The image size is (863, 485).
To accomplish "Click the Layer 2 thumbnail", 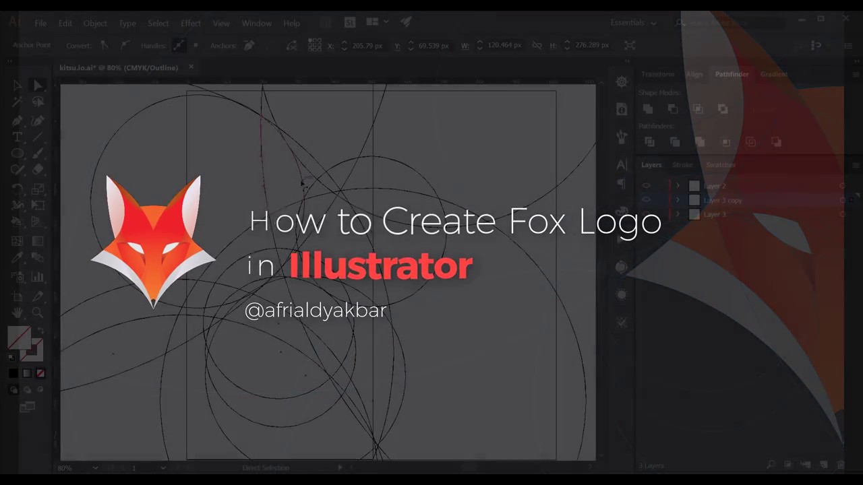I will (694, 186).
